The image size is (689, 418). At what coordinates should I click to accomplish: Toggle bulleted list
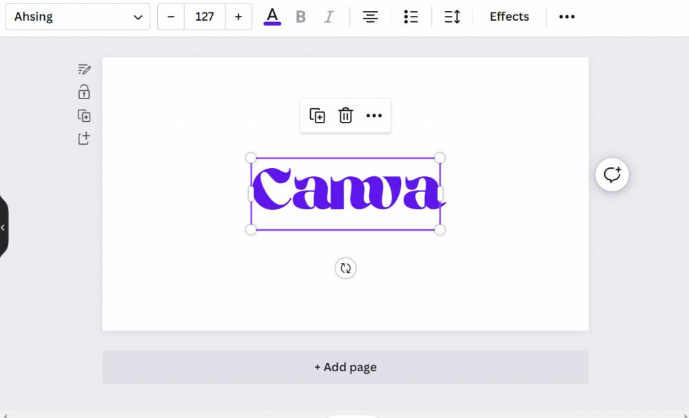[411, 17]
